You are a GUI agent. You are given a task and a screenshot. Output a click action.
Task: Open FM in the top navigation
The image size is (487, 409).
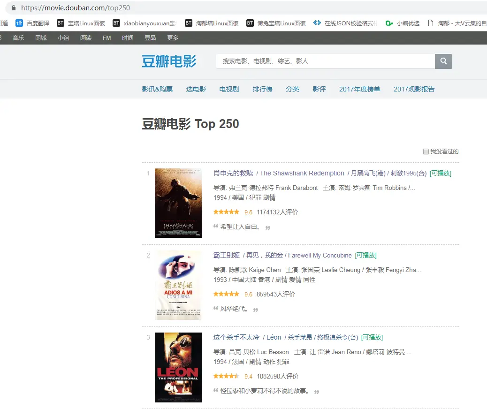(107, 38)
